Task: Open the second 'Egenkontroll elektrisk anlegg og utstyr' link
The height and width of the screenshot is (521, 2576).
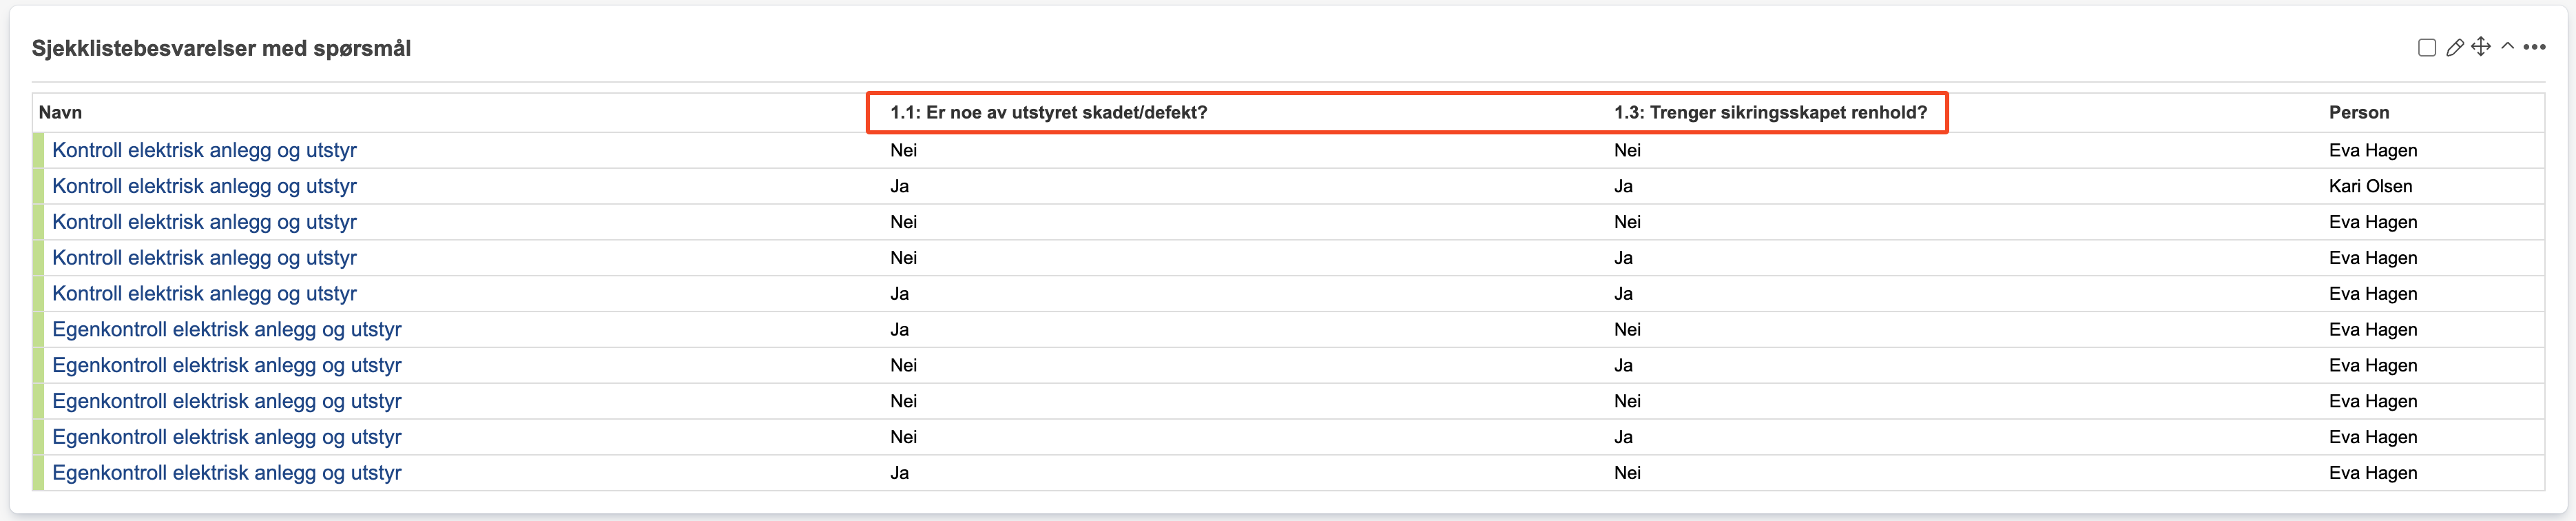Action: coord(226,366)
